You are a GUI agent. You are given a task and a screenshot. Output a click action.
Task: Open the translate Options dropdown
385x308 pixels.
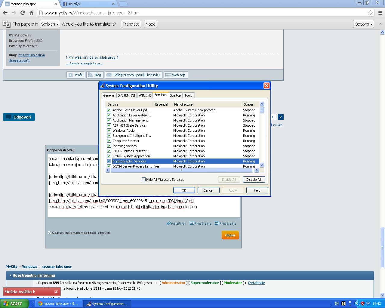[x=363, y=24]
